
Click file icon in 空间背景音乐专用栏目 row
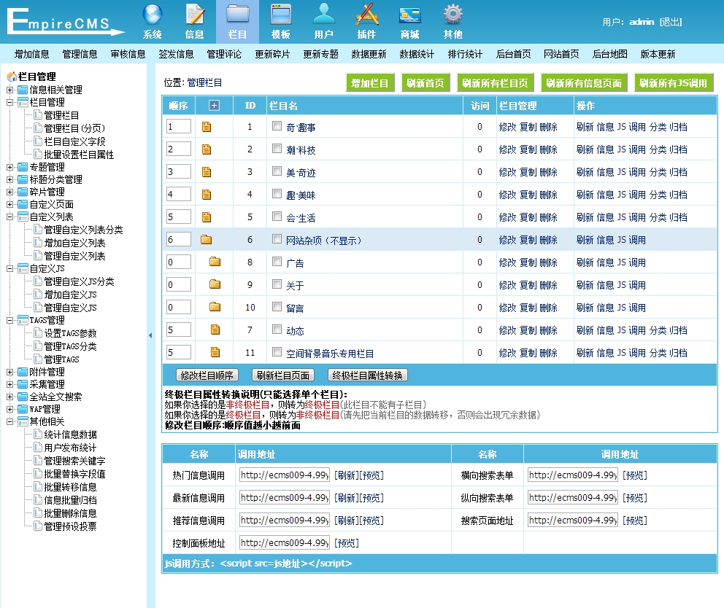tap(215, 352)
